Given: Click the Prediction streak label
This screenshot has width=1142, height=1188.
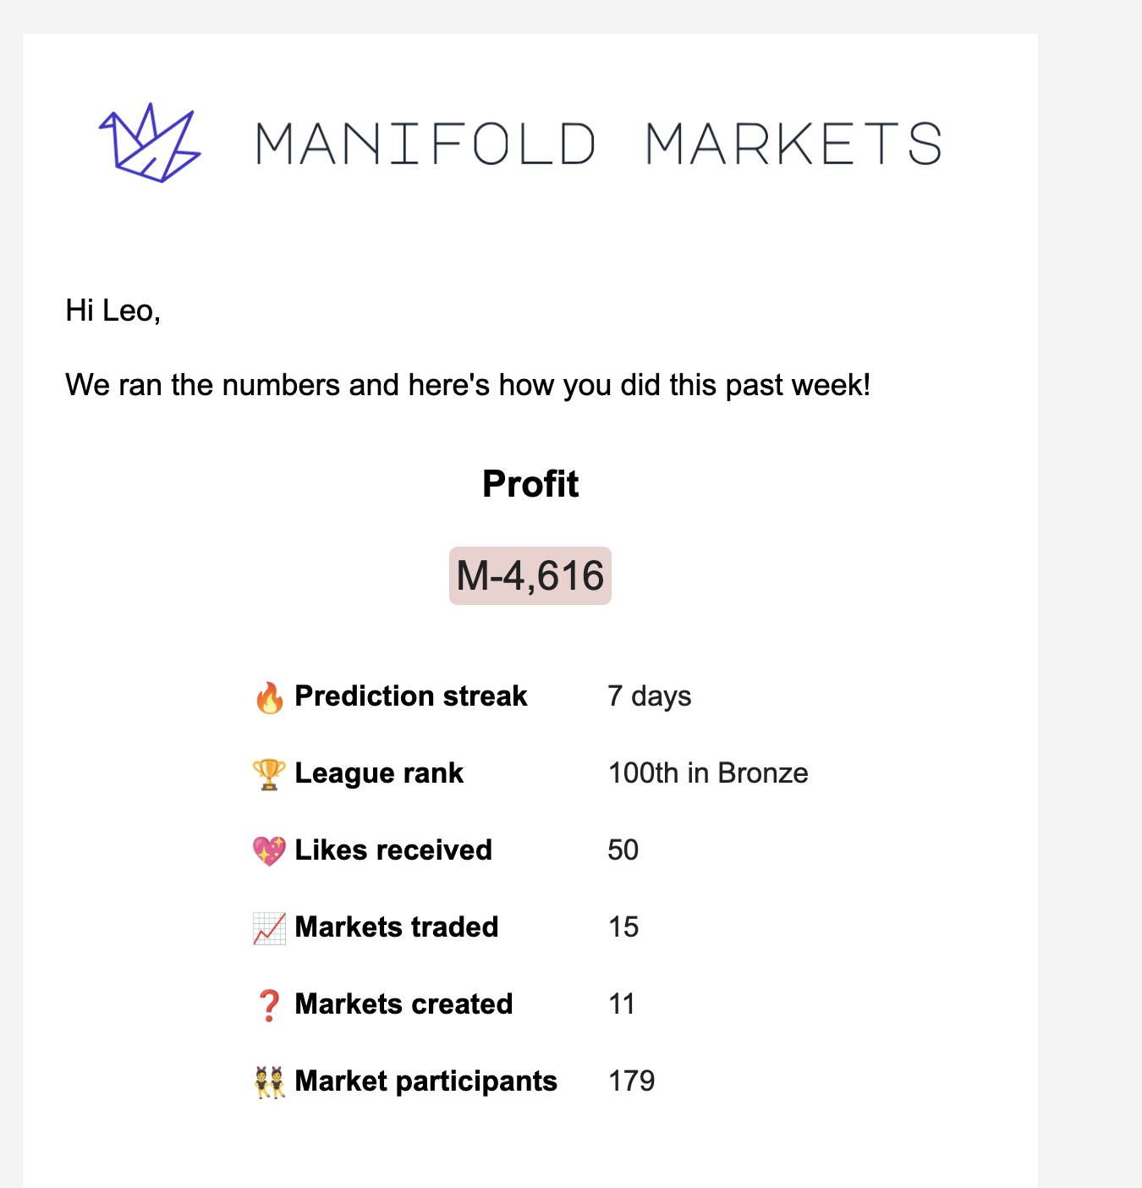Looking at the screenshot, I should pyautogui.click(x=410, y=696).
